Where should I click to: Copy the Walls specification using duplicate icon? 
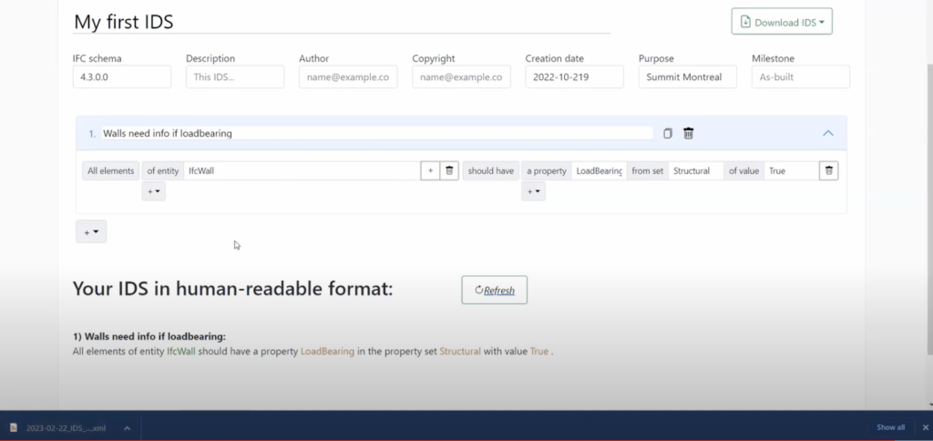coord(668,133)
